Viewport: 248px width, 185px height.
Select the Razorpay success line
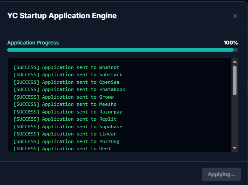point(68,112)
